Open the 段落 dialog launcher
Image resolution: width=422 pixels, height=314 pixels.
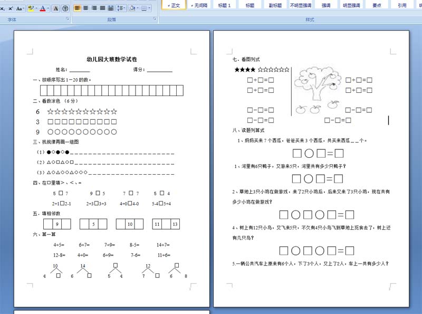pyautogui.click(x=155, y=19)
